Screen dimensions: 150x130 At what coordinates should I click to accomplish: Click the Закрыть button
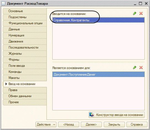(x=114, y=124)
